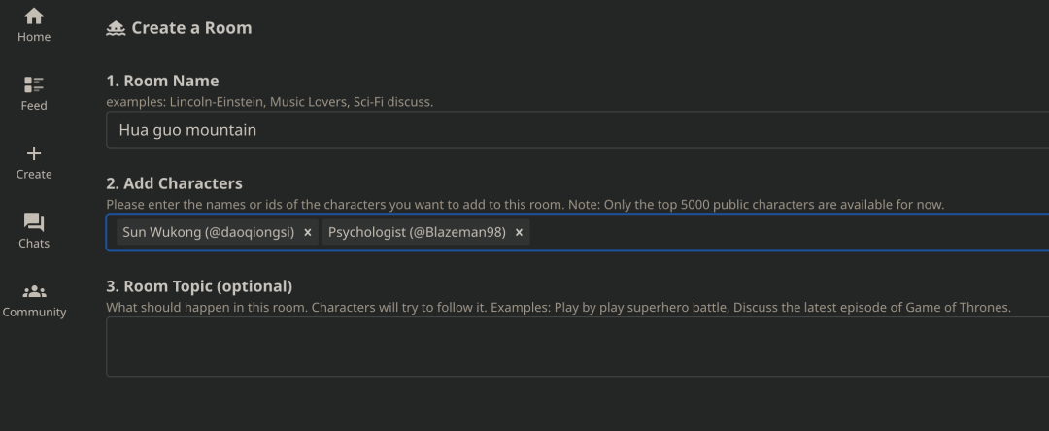This screenshot has width=1049, height=431.
Task: Open the Community people icon
Action: (33, 291)
